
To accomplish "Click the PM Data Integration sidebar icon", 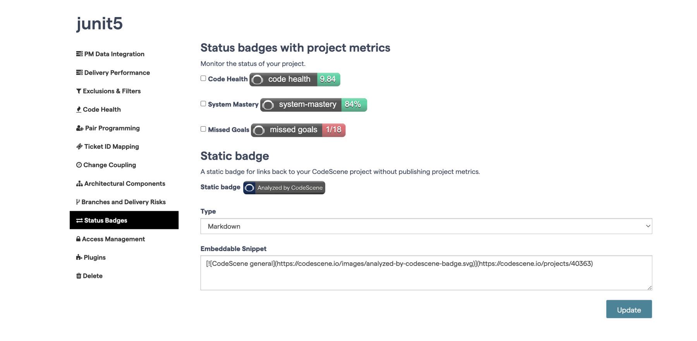I will (x=79, y=54).
